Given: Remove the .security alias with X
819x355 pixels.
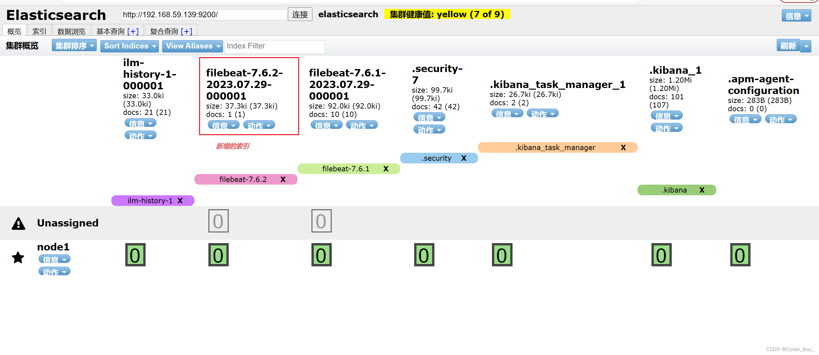Looking at the screenshot, I should point(464,158).
